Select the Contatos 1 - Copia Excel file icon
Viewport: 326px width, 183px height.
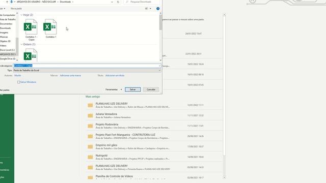[x=31, y=27]
